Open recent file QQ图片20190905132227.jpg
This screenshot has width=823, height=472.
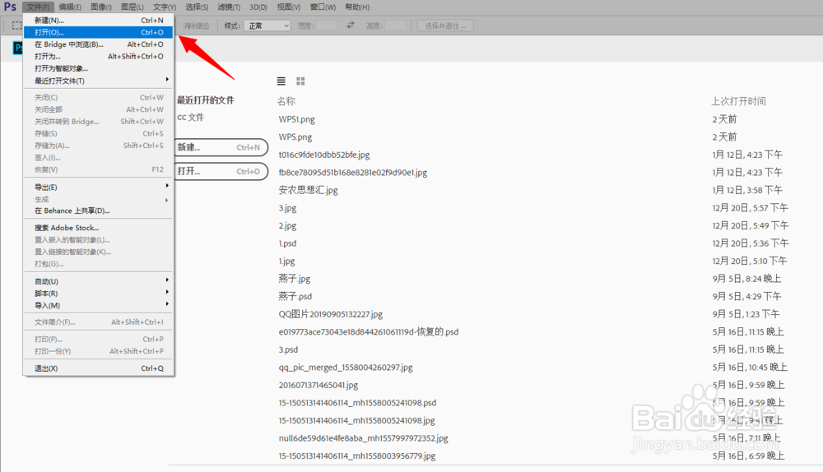[330, 314]
